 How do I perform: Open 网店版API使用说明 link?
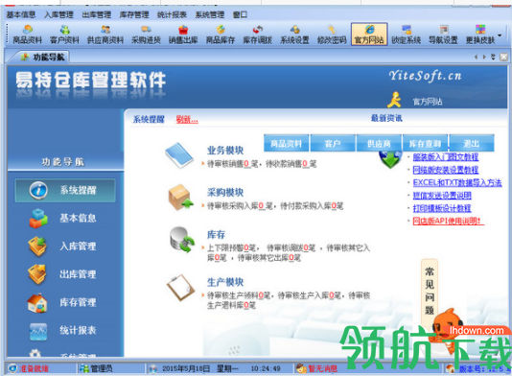[x=449, y=222]
